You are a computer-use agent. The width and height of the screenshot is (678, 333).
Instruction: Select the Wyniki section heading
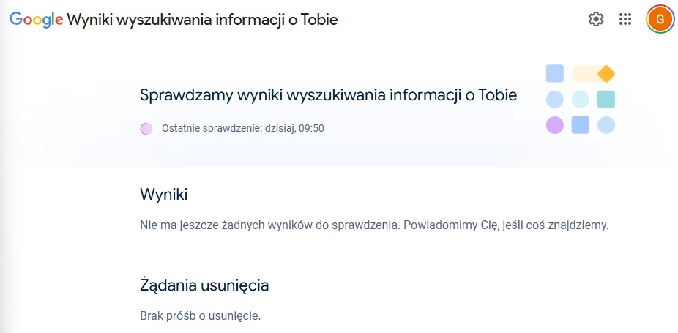point(163,195)
